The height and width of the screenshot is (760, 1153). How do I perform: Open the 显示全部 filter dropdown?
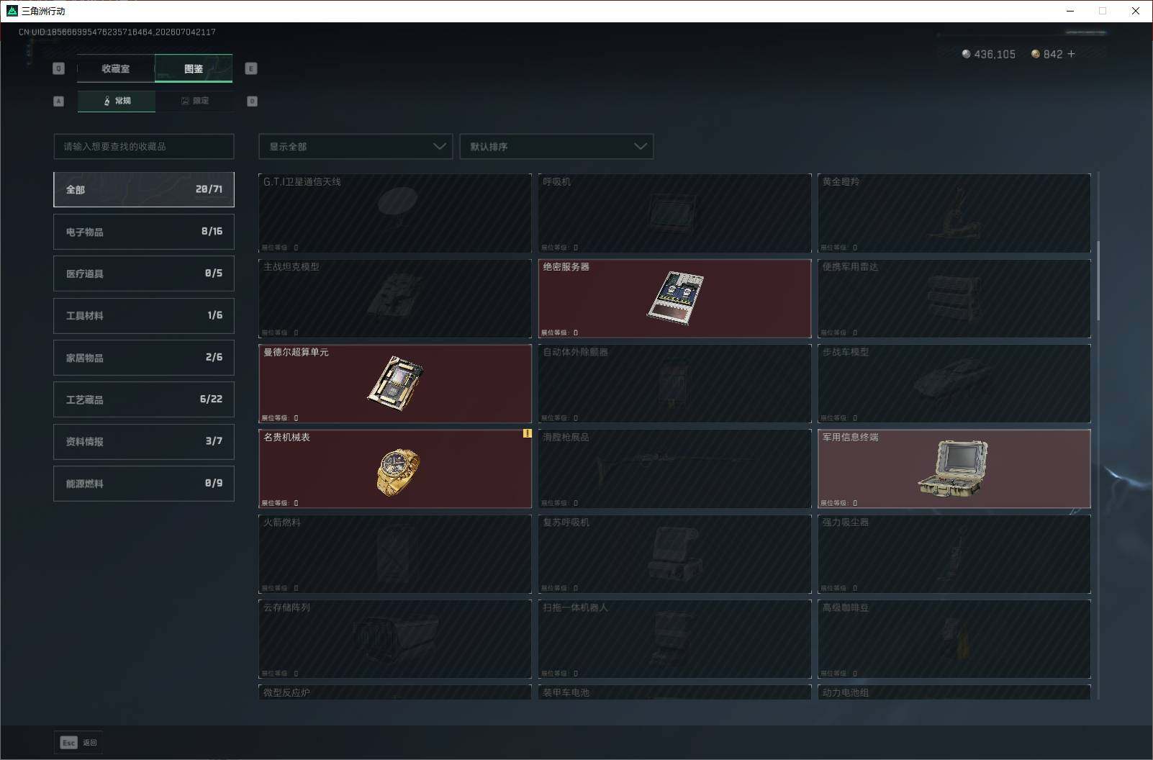click(x=356, y=146)
